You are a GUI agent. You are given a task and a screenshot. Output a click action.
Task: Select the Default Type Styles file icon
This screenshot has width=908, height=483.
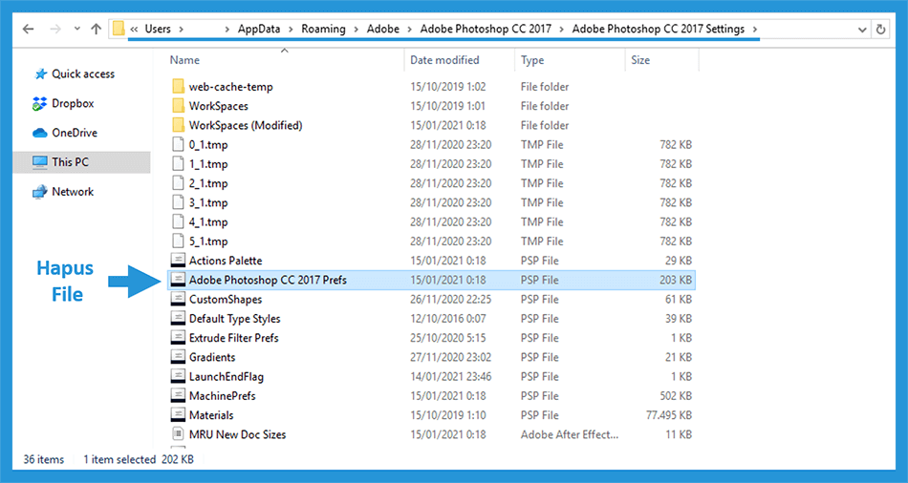pos(178,318)
